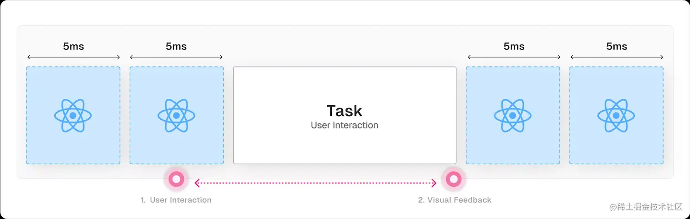Click the second 5ms label from the left
690x219 pixels.
176,46
